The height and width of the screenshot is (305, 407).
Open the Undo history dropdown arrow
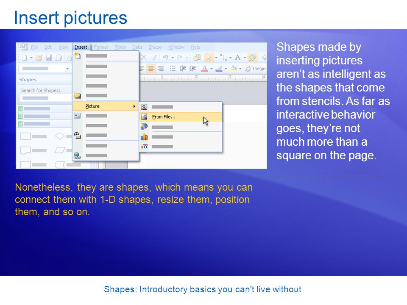tap(173, 58)
